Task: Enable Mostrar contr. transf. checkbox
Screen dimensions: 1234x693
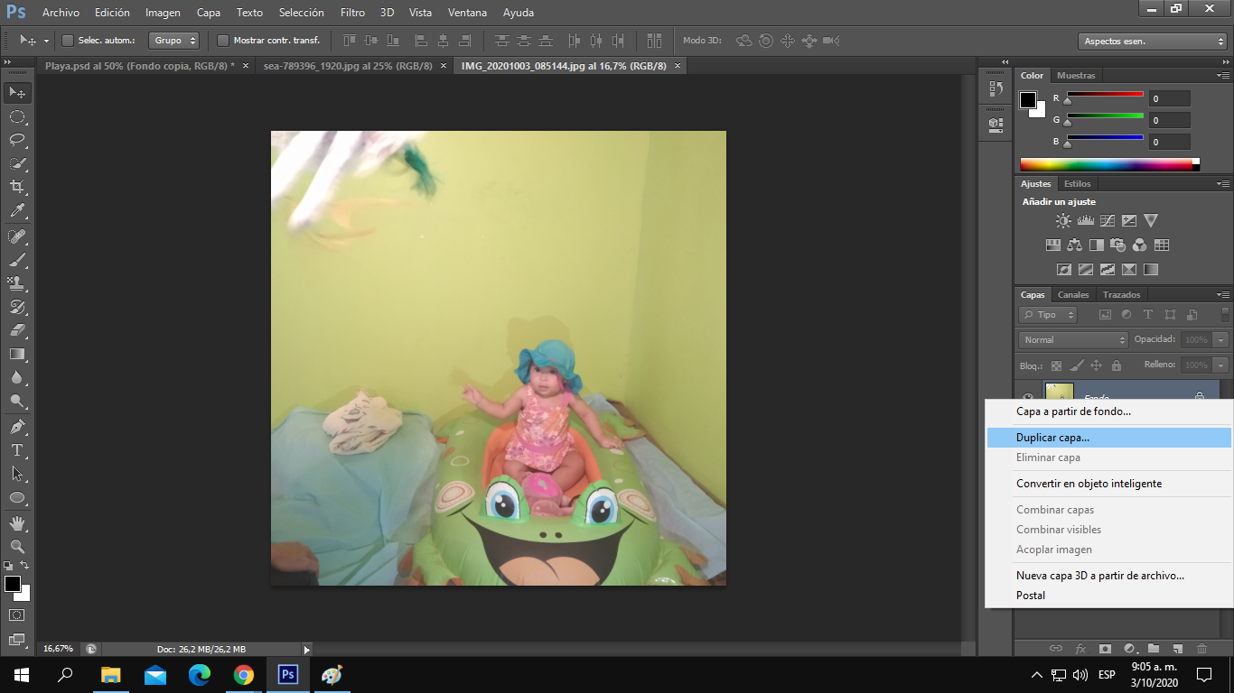Action: pos(222,41)
